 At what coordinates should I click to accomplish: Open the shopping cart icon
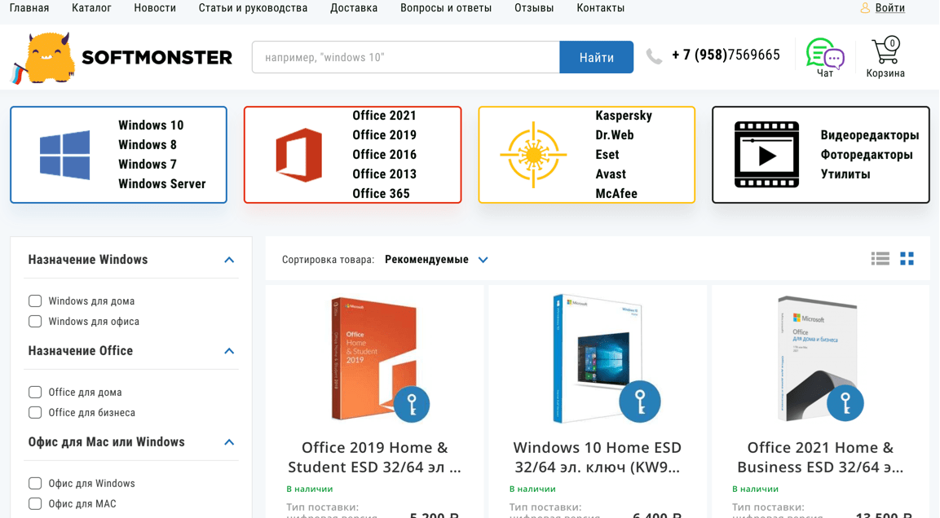point(886,50)
